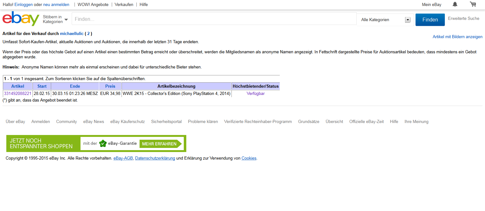This screenshot has width=485, height=211.
Task: Open the Datenschutzerklärung footer link
Action: [155, 158]
